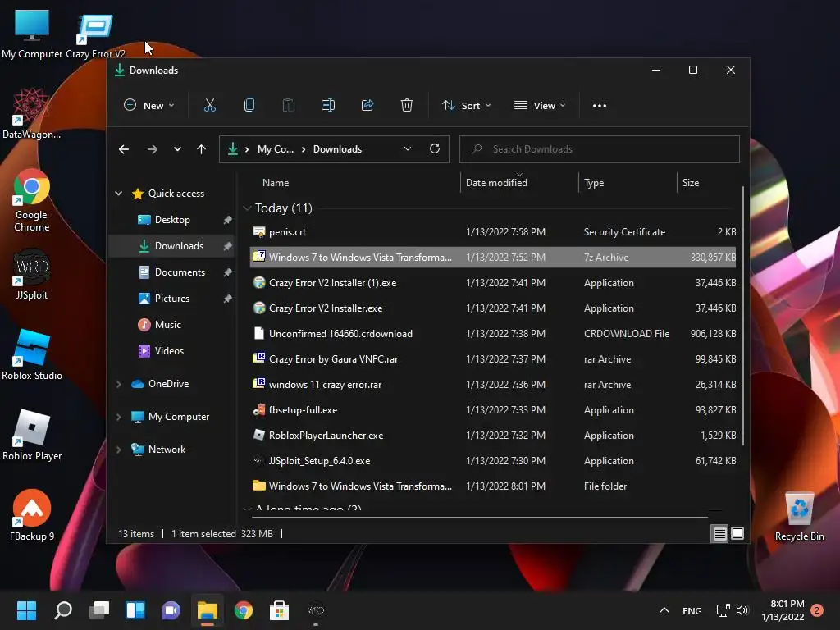This screenshot has height=630, width=840.
Task: Open taskbar Search magnifier
Action: click(62, 610)
